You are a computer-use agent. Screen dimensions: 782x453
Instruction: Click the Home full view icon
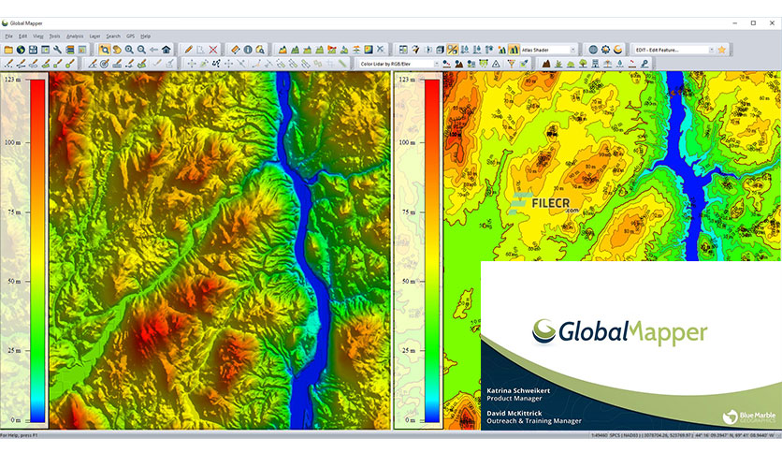(167, 49)
